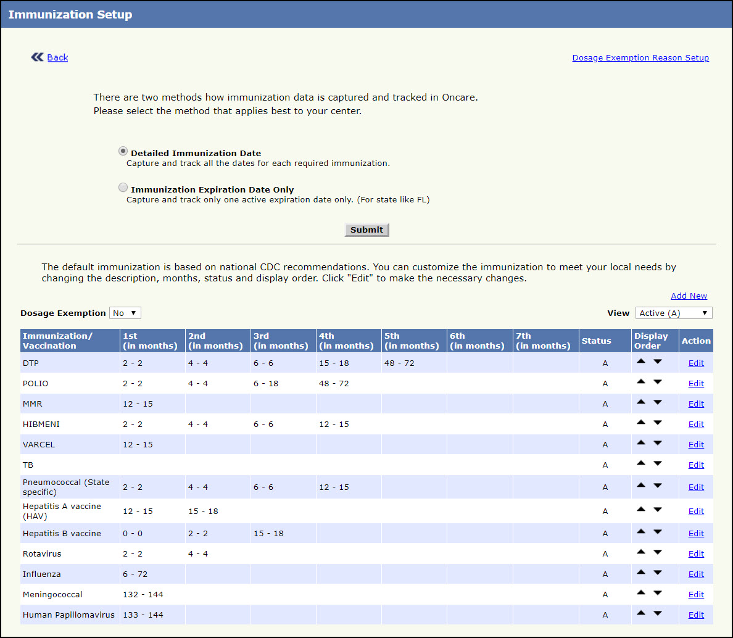Viewport: 733px width, 638px height.
Task: Move MMR up in display order
Action: pos(641,402)
